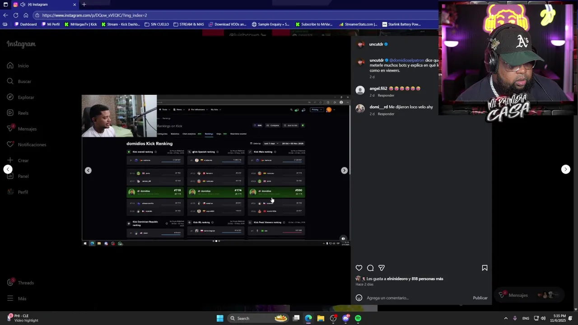Click Publicar to post comment
This screenshot has height=325, width=578.
pyautogui.click(x=480, y=298)
